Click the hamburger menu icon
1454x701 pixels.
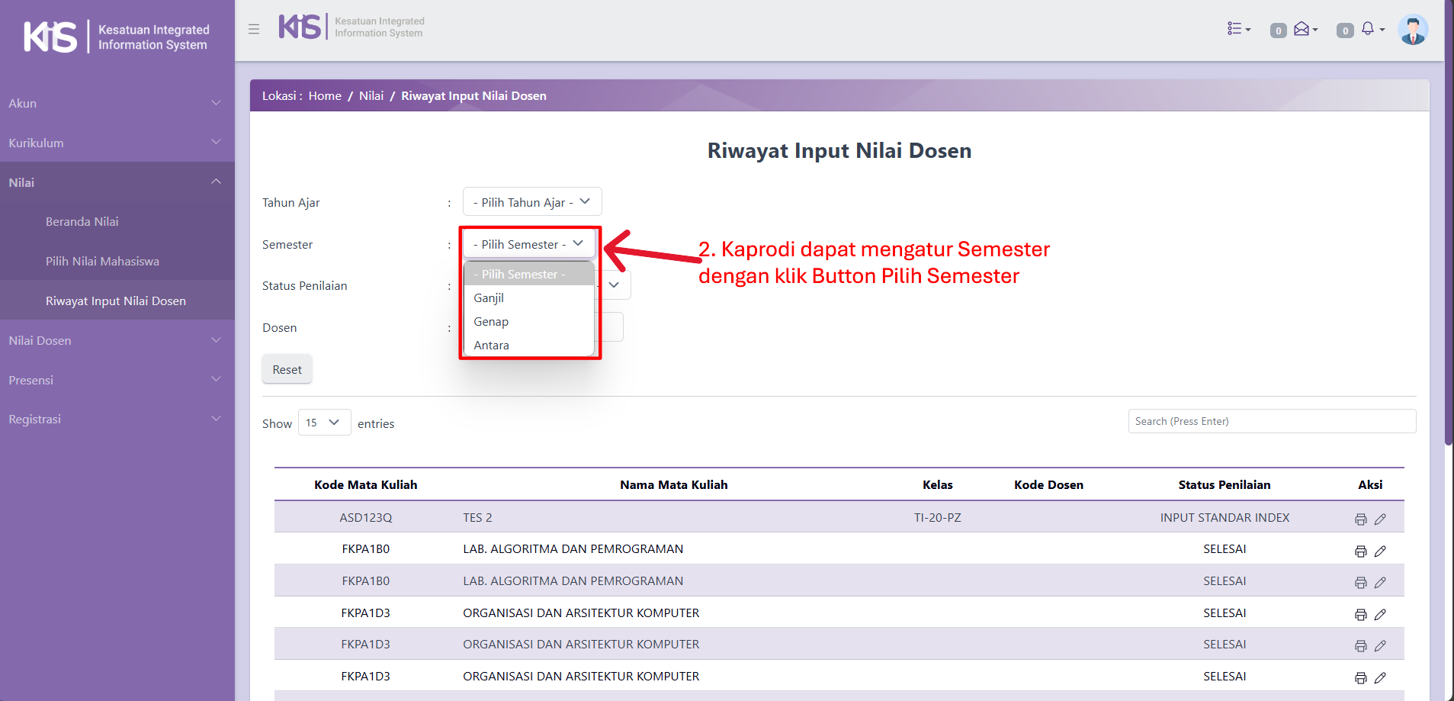(254, 29)
